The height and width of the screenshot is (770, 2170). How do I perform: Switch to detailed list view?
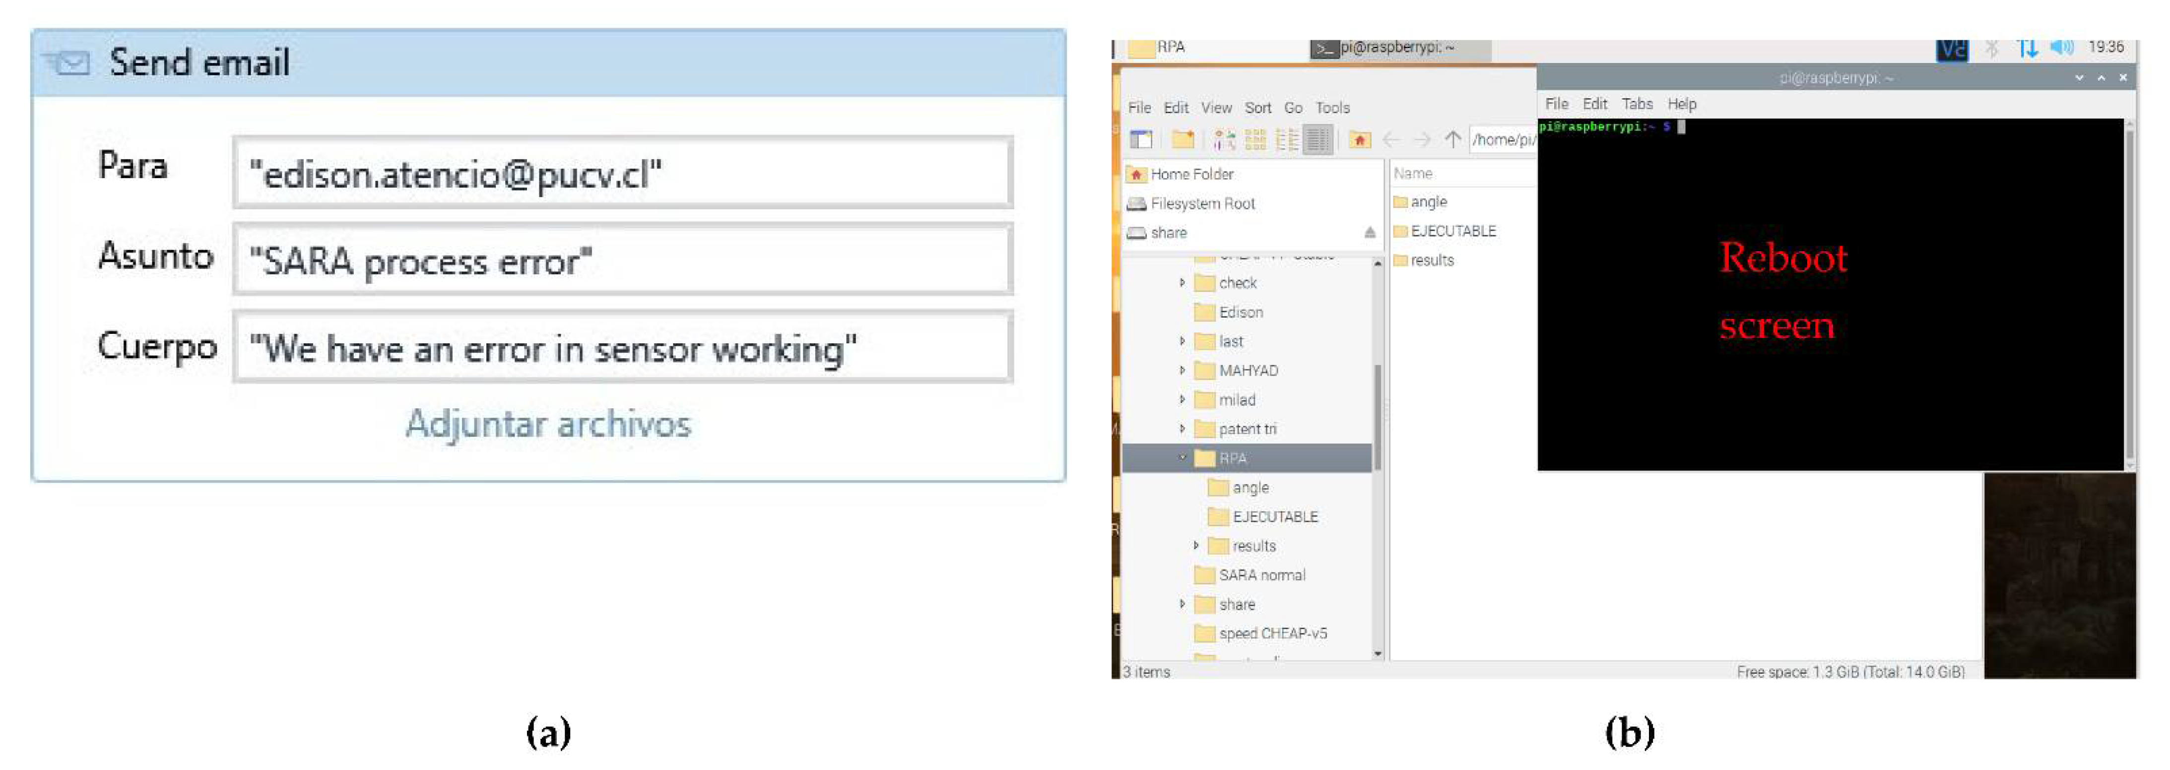(x=1317, y=139)
